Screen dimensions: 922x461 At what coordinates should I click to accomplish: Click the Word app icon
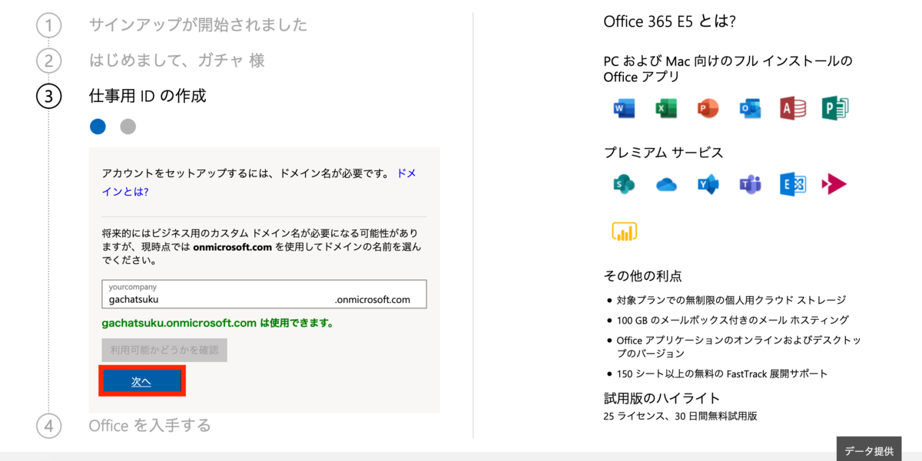624,109
